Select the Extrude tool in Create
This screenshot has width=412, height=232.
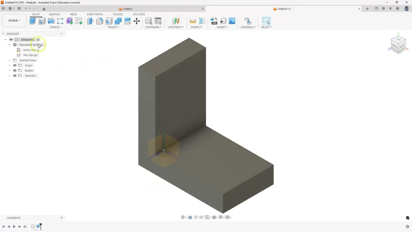point(33,21)
